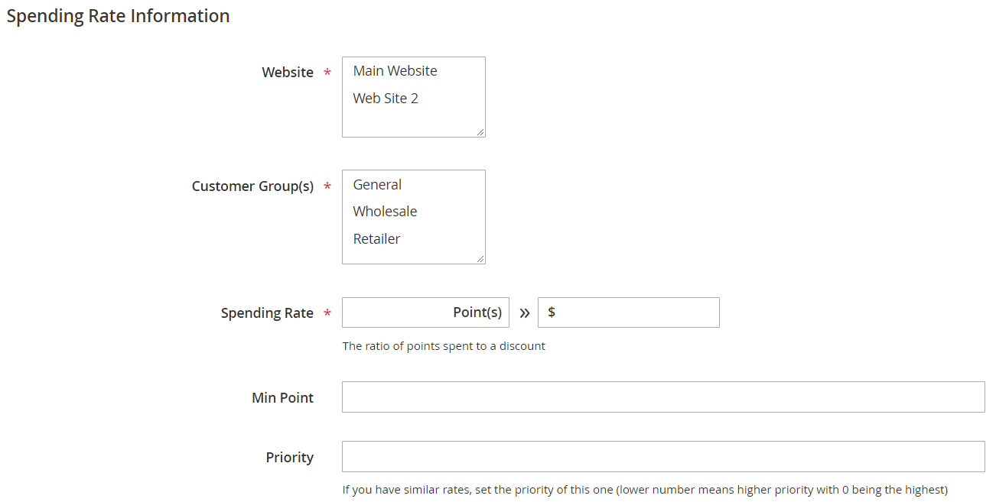Click the double-arrow icon between rate fields
The image size is (996, 502).
524,313
